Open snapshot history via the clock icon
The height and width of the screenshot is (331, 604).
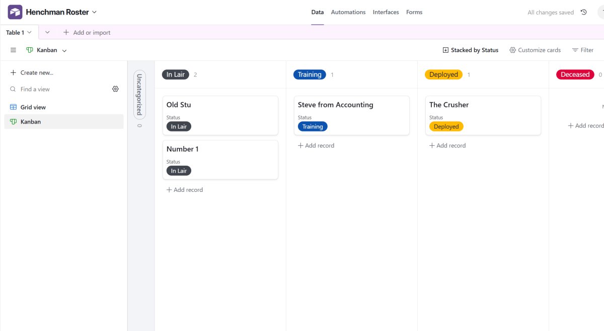584,12
